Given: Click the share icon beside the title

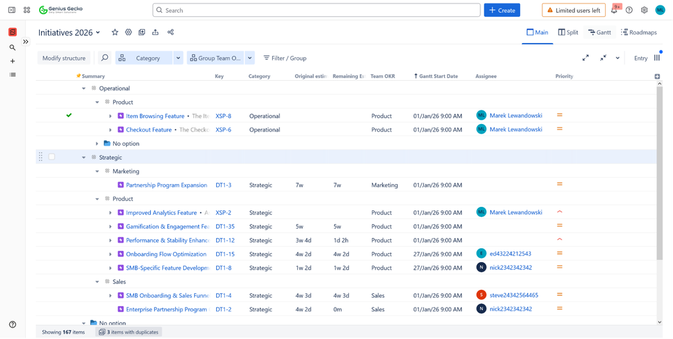Looking at the screenshot, I should click(x=170, y=32).
